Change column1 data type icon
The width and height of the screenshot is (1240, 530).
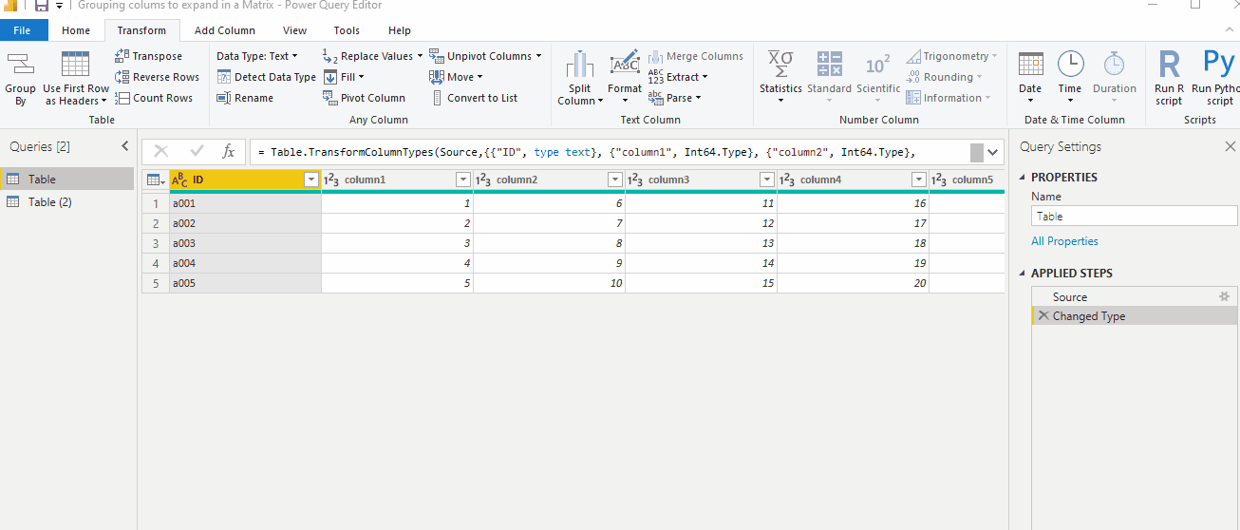[x=332, y=180]
